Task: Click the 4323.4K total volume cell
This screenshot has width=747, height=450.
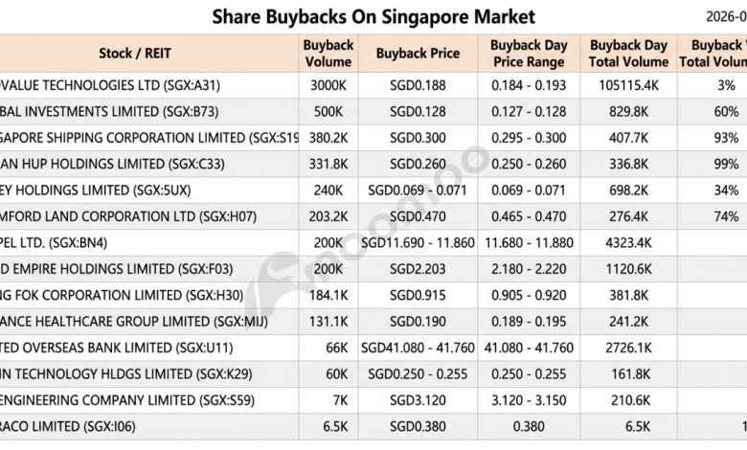Action: [x=628, y=243]
